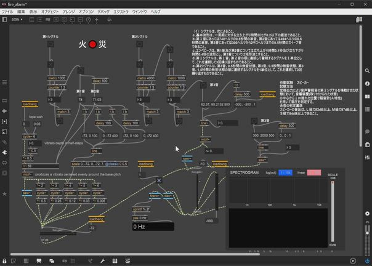Click the grid of dots icon in bottom toolbar

[127, 261]
